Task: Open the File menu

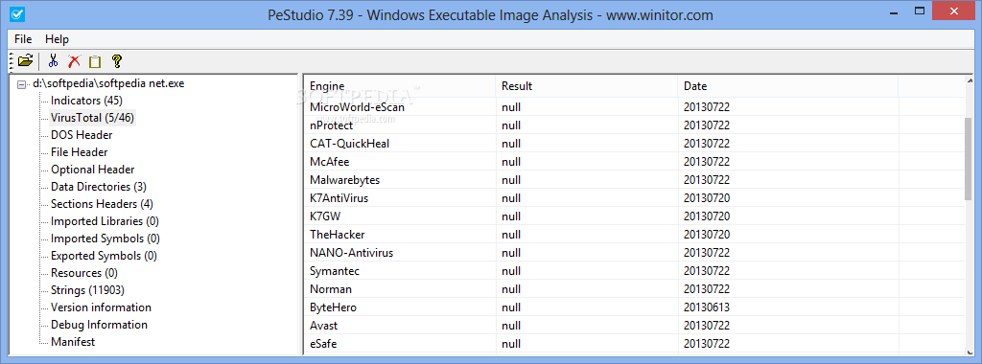Action: 23,38
